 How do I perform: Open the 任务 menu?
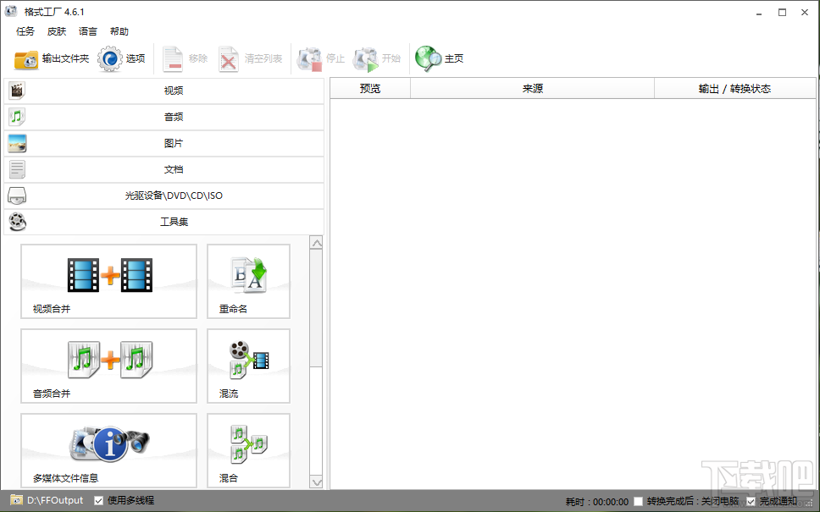pos(25,31)
